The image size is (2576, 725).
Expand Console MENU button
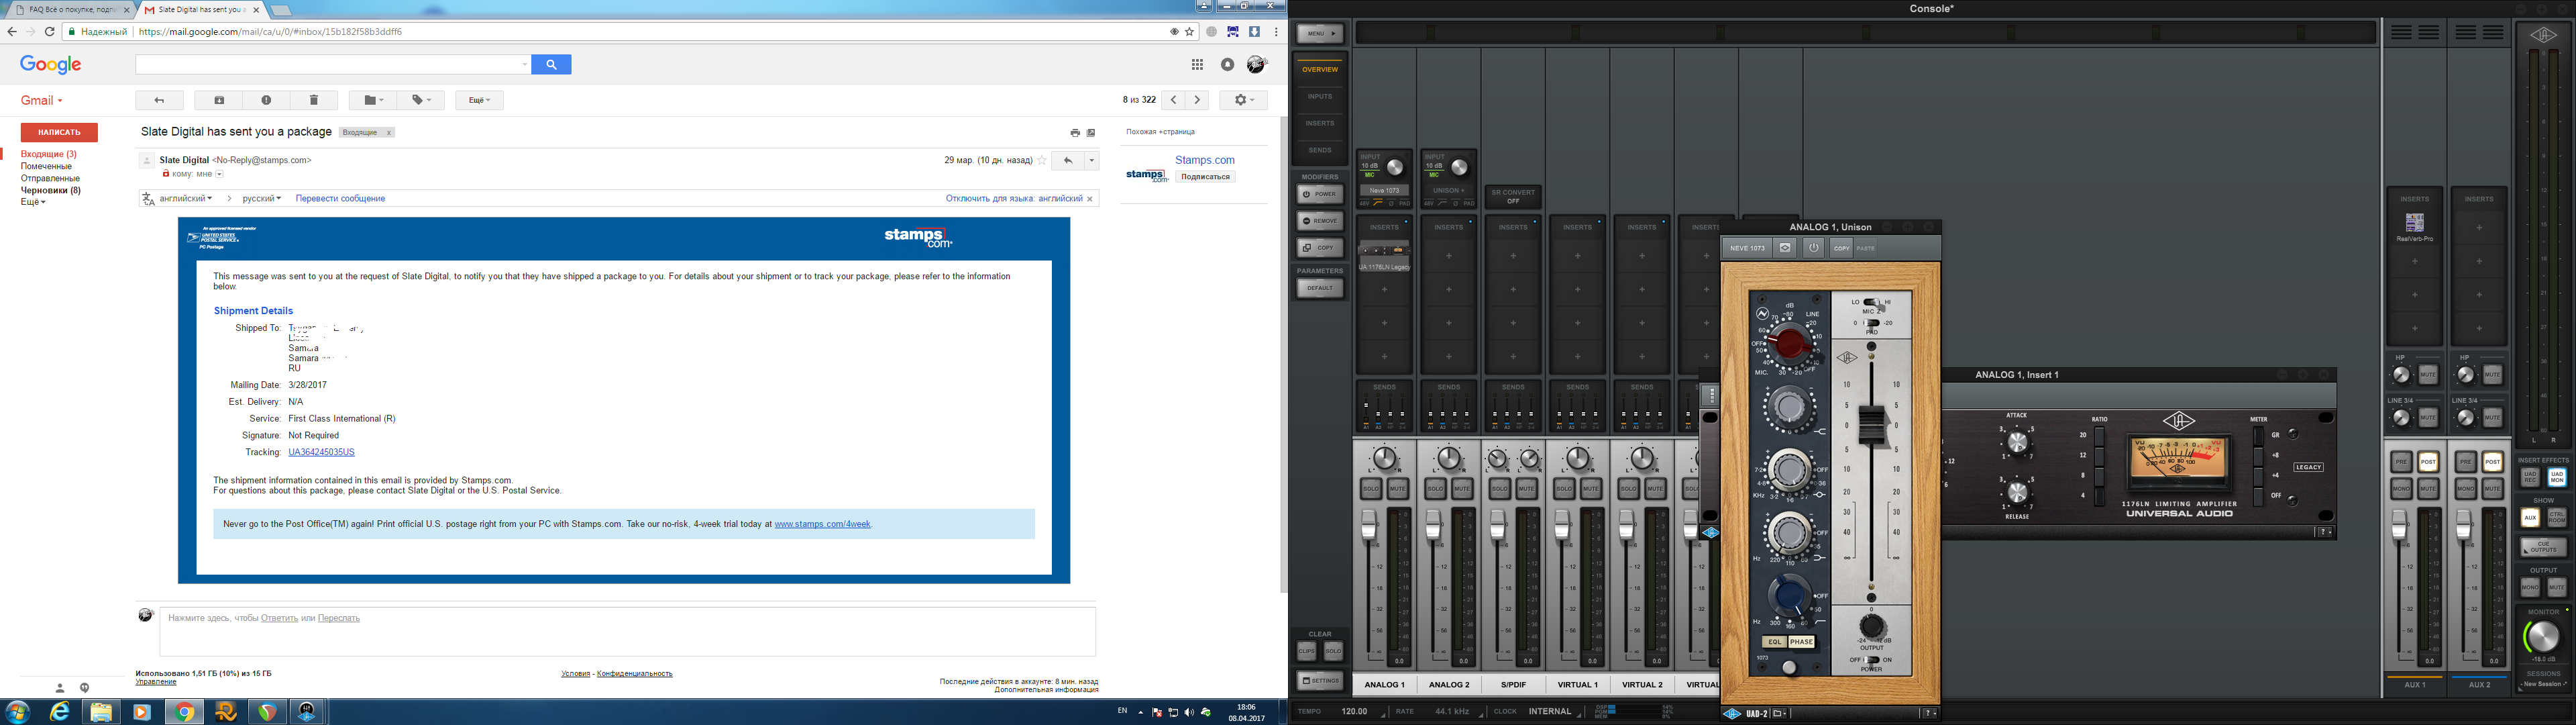point(1319,34)
